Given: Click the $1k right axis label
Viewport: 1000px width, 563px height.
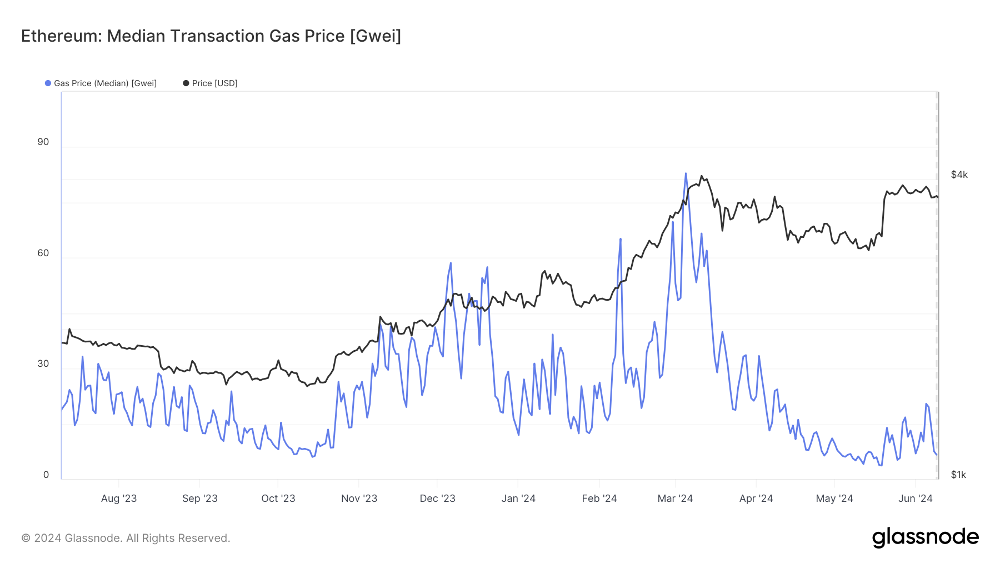Looking at the screenshot, I should coord(959,475).
